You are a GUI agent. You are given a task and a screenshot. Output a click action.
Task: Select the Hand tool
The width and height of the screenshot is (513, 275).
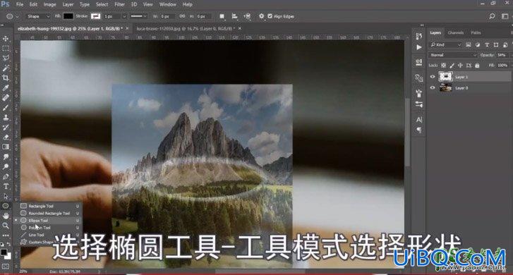pos(6,216)
